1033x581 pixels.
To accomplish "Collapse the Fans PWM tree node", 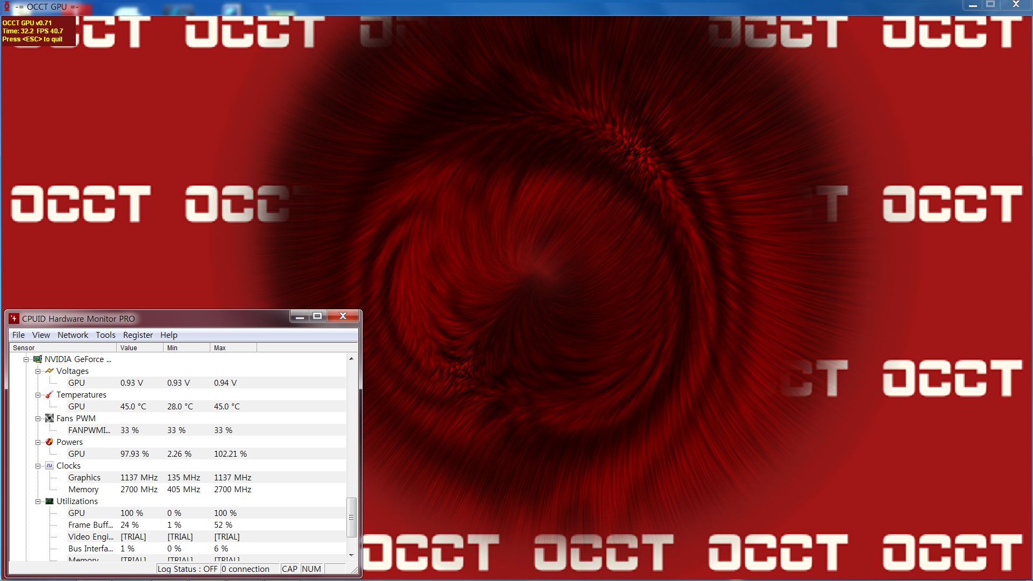I will [38, 419].
